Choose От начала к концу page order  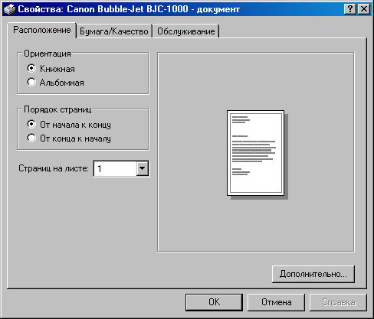69,125
